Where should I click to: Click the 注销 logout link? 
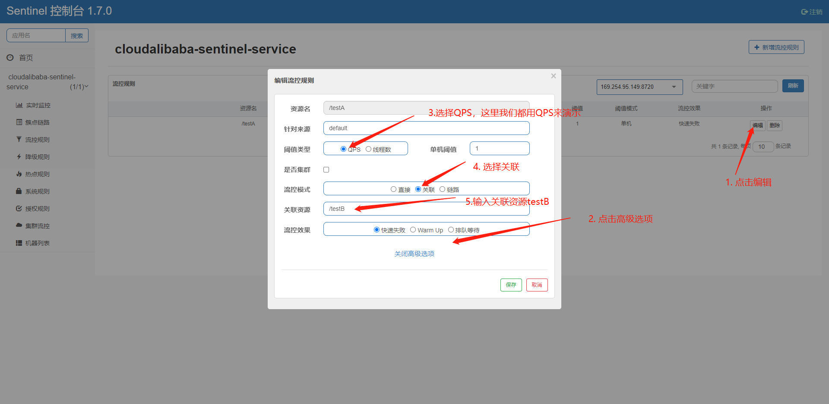click(x=812, y=12)
